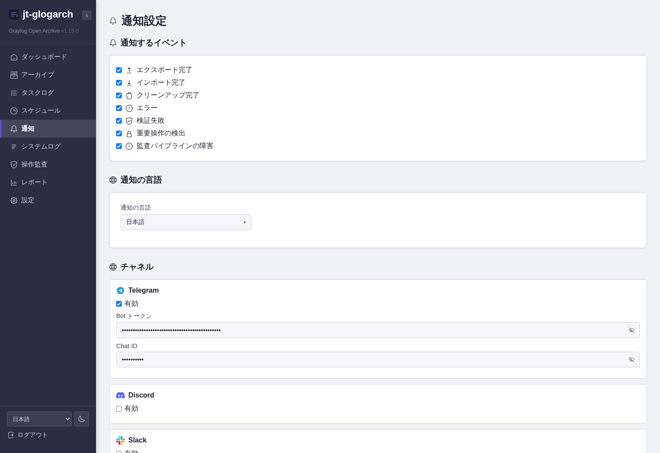Uncheck インポート完了 checkbox
The height and width of the screenshot is (453, 660).
click(x=119, y=83)
